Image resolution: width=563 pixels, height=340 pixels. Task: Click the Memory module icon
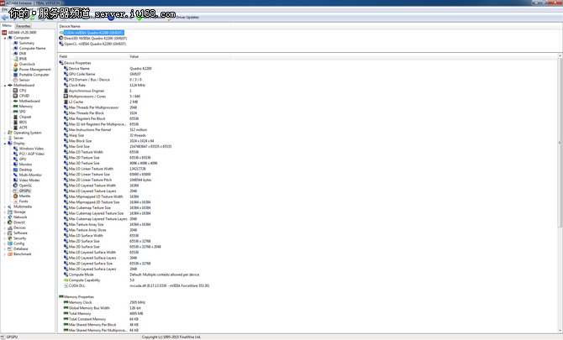[15, 107]
